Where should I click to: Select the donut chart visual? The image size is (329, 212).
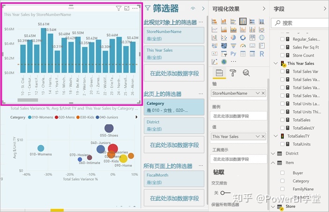(x=243, y=38)
